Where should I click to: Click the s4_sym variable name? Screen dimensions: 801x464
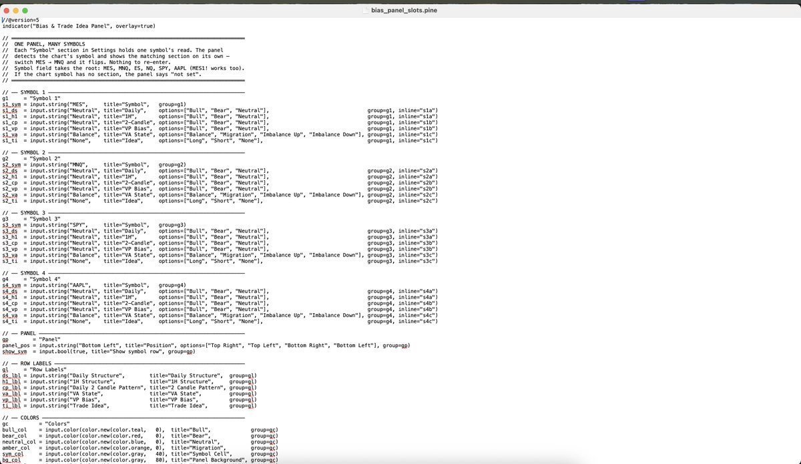[x=12, y=286]
